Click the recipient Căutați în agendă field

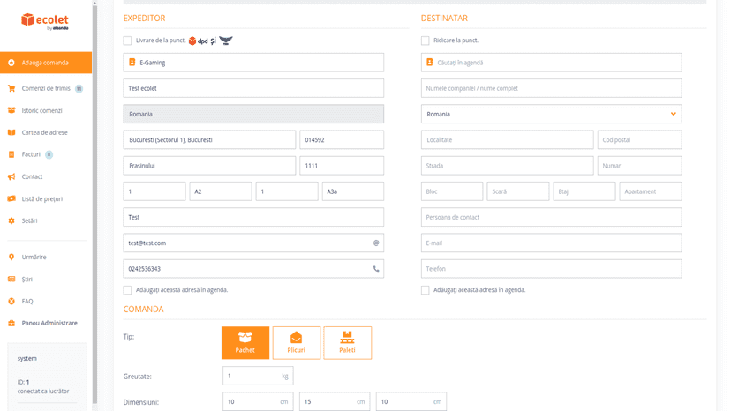point(551,63)
